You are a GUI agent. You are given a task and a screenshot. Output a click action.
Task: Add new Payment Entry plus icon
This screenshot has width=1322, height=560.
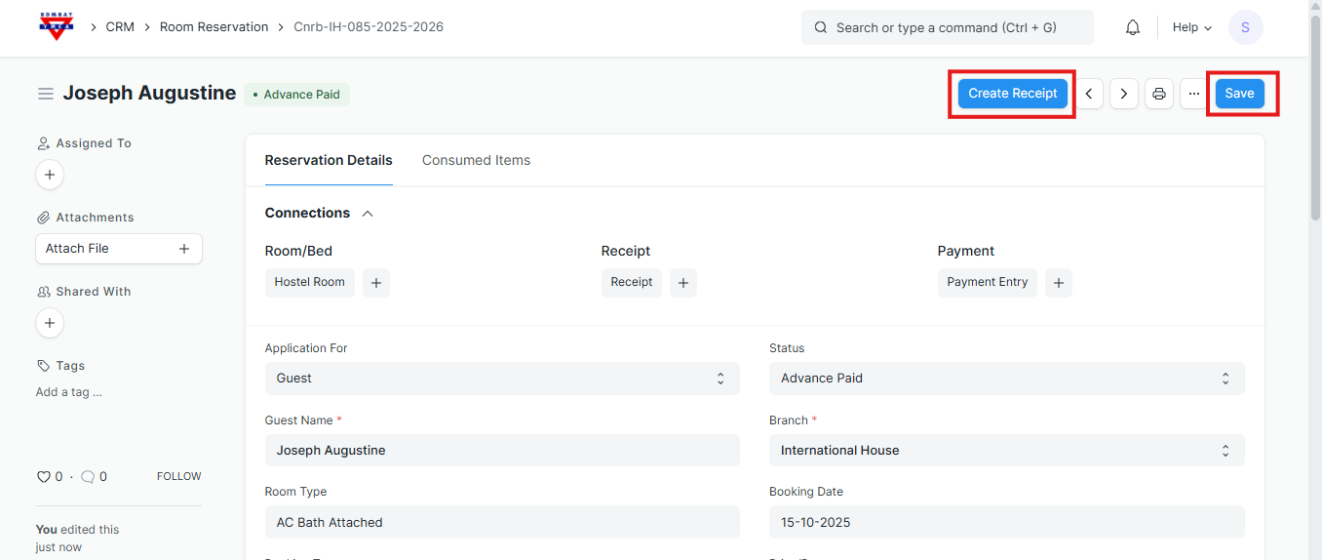(1058, 283)
